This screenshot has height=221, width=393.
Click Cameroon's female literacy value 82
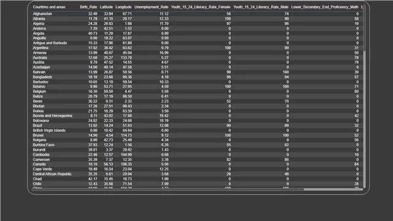(x=228, y=160)
